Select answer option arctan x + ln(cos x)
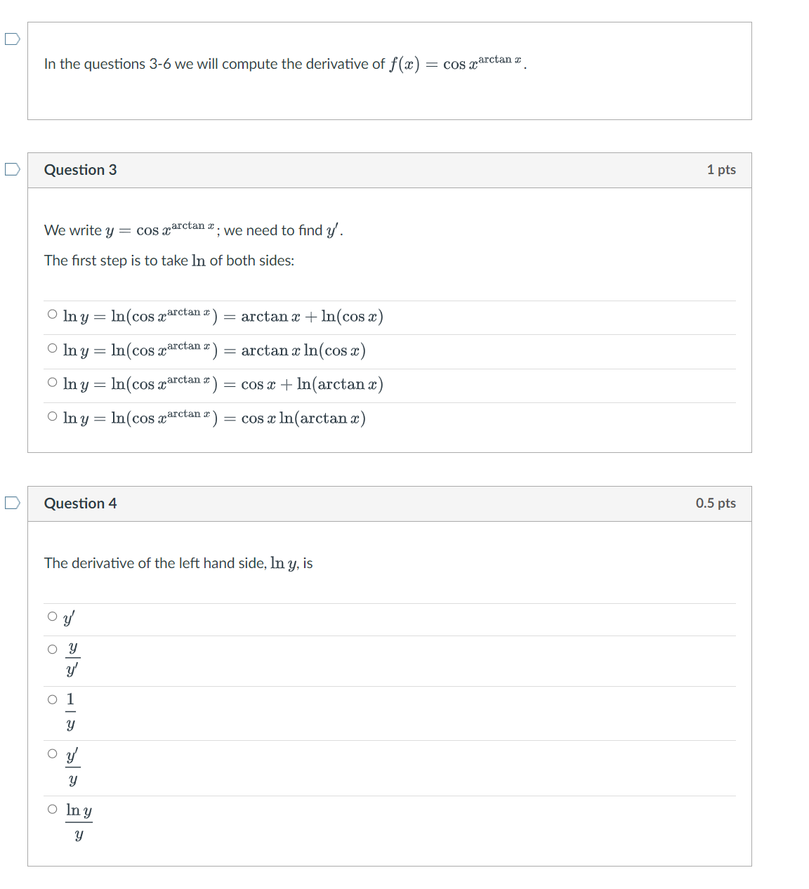 click(x=52, y=314)
